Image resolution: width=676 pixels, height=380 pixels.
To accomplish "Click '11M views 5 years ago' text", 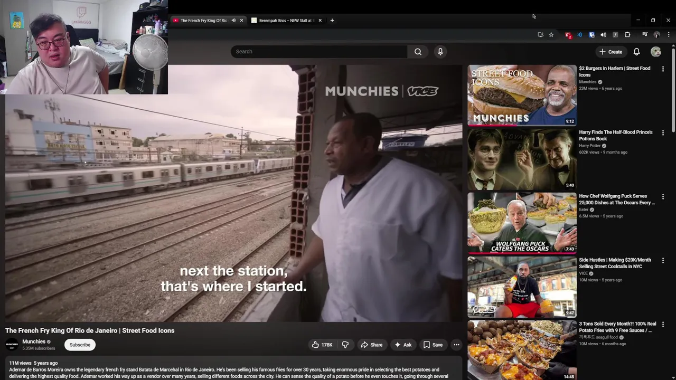I will pyautogui.click(x=33, y=363).
